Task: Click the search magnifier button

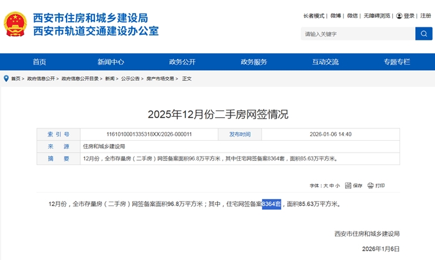Action: pos(424,34)
